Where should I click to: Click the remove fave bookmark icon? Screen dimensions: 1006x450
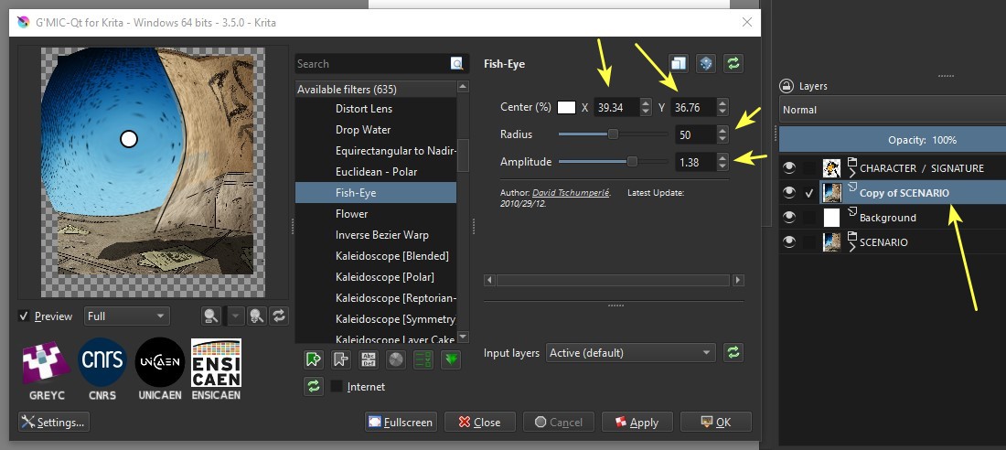pos(342,359)
